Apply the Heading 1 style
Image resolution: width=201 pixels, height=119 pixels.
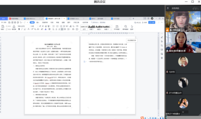(91, 28)
